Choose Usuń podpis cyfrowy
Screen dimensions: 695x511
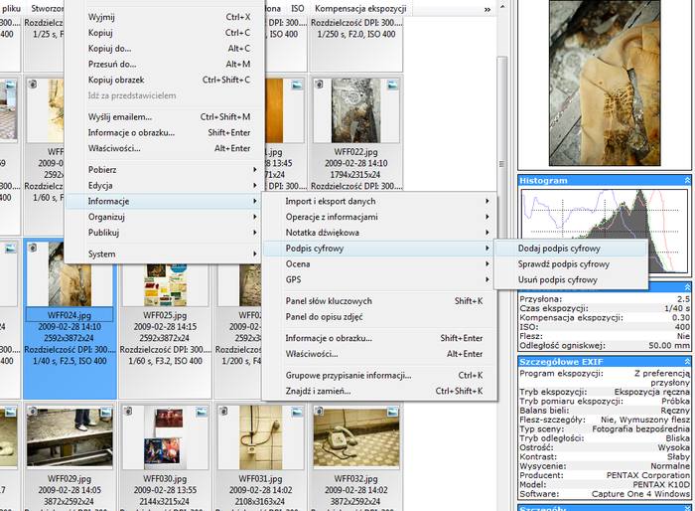571,279
